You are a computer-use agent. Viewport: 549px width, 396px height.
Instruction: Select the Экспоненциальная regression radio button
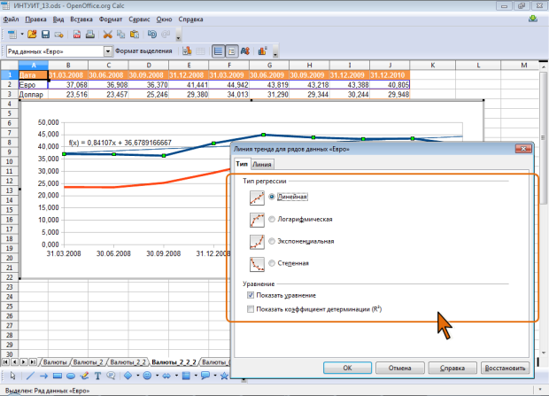click(272, 241)
